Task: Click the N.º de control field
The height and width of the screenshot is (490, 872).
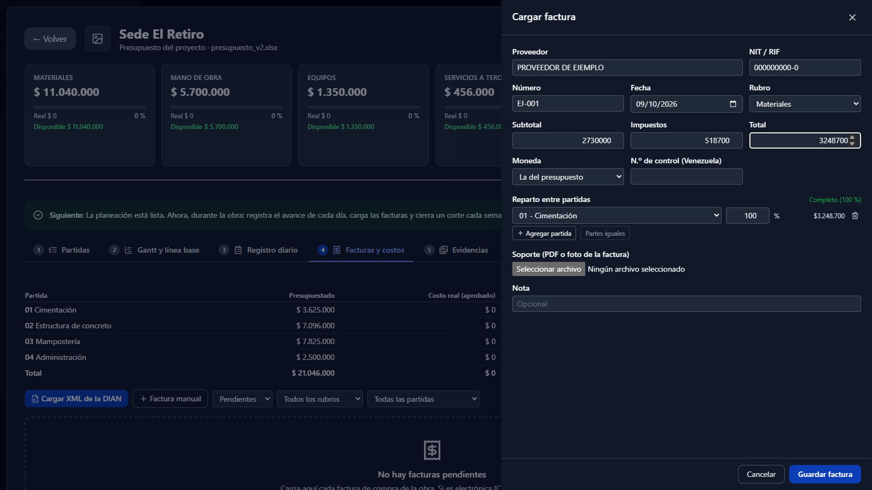Action: click(687, 176)
